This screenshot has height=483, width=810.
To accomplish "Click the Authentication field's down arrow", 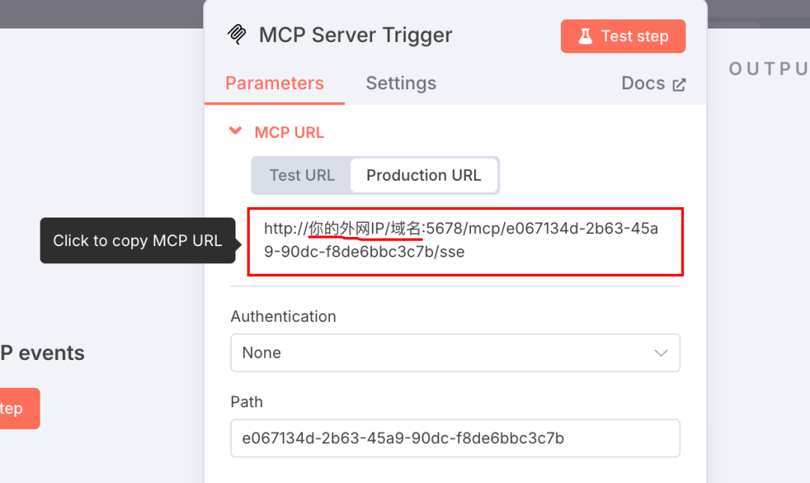I will pyautogui.click(x=661, y=352).
